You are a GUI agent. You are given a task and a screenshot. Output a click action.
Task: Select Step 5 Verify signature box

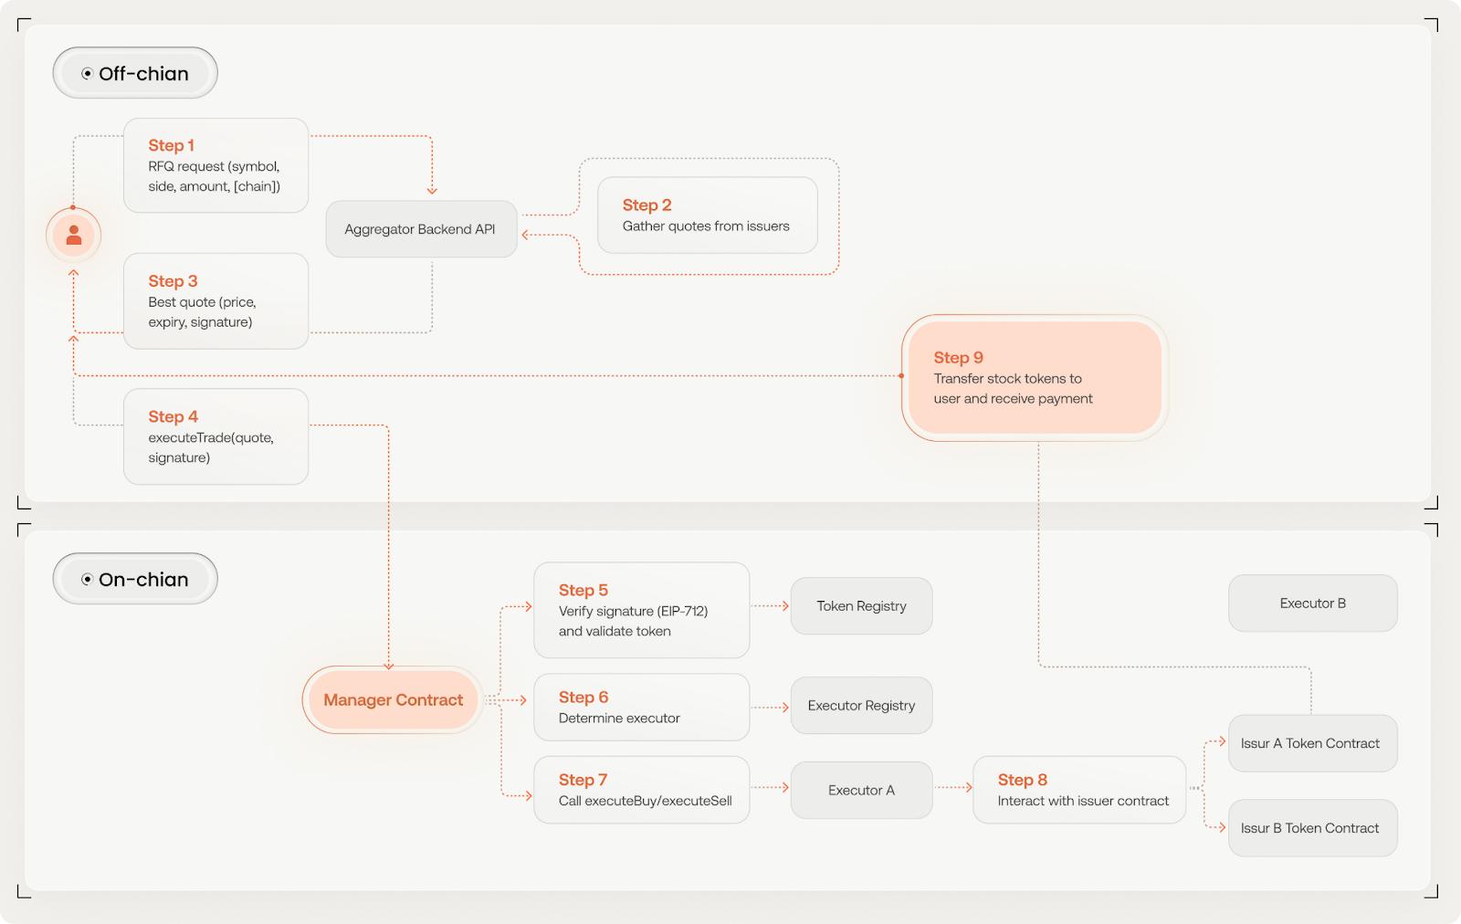coord(641,610)
